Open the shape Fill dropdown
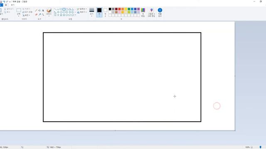The height and width of the screenshot is (149, 266). [82, 12]
